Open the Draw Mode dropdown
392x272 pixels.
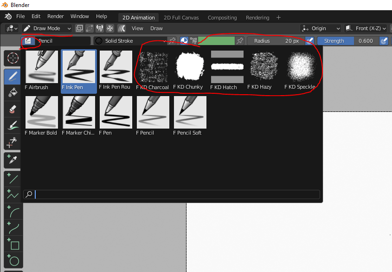tap(47, 28)
